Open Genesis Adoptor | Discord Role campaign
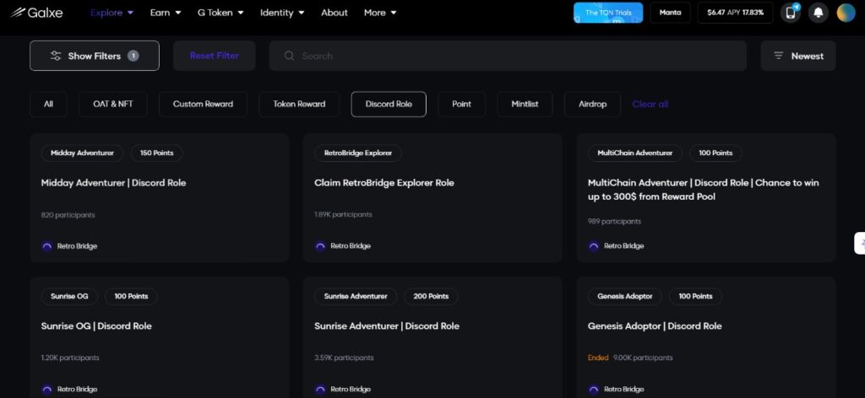Screen dimensions: 865x398 pos(655,325)
